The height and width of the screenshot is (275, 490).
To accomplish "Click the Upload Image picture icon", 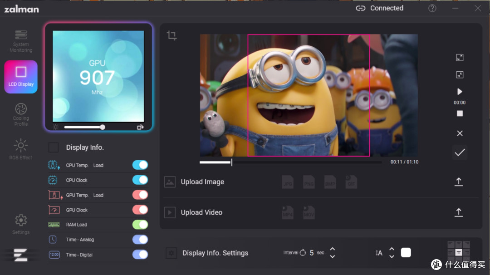I will [x=170, y=182].
